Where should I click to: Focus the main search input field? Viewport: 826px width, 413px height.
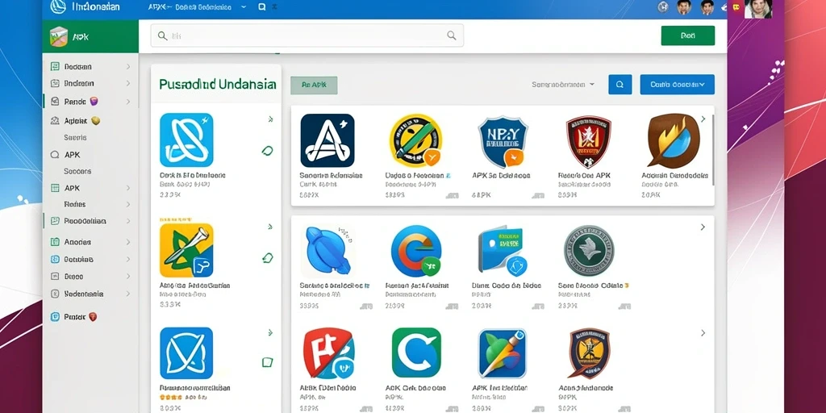point(307,35)
